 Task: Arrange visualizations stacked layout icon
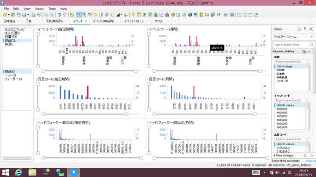point(250,15)
